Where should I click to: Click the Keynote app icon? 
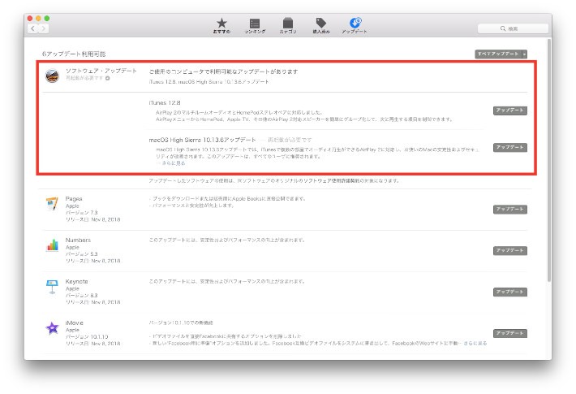tap(52, 287)
